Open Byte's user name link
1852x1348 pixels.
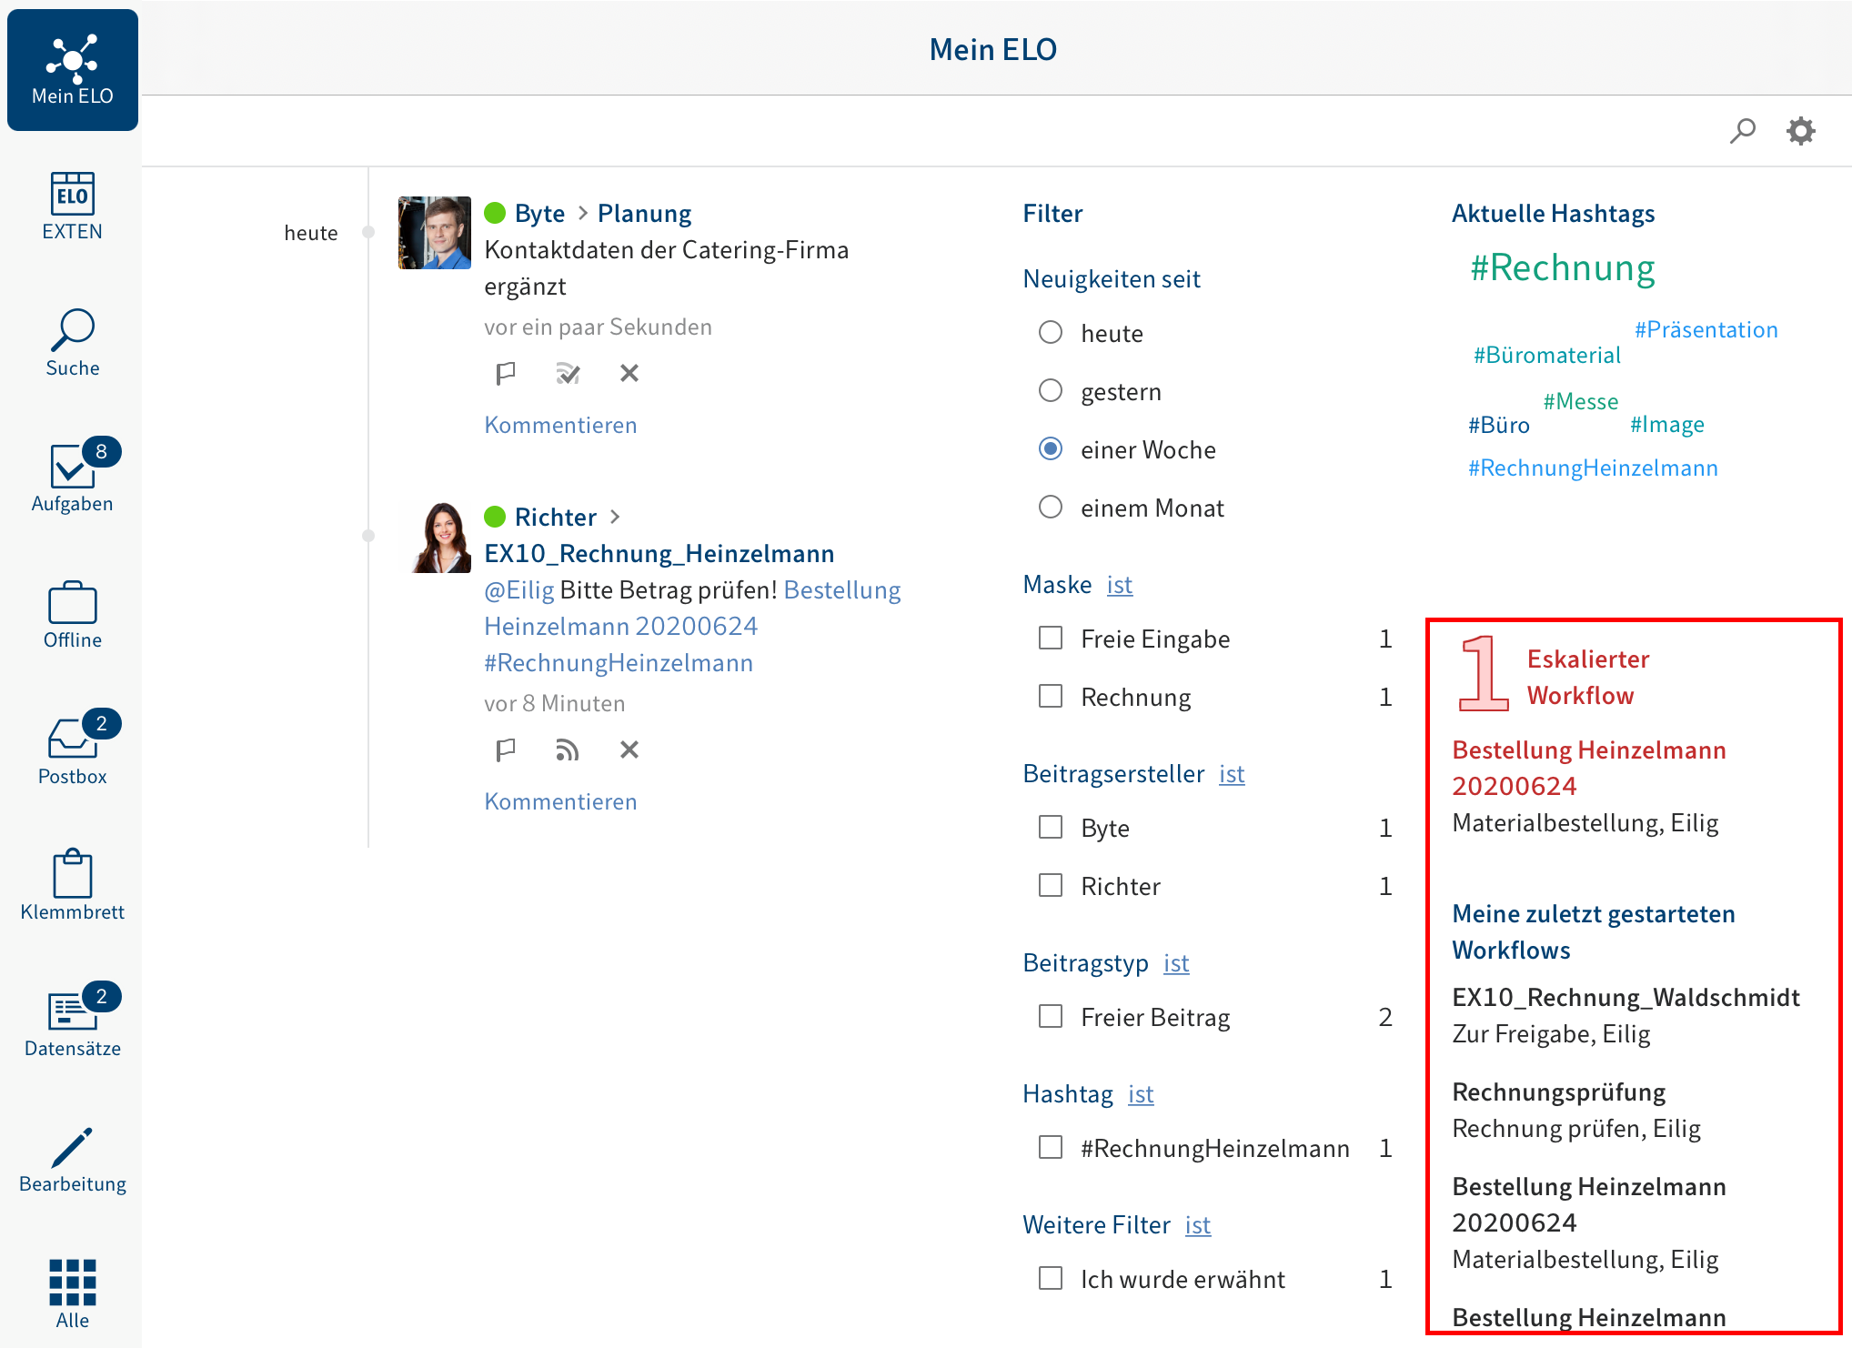click(x=539, y=214)
